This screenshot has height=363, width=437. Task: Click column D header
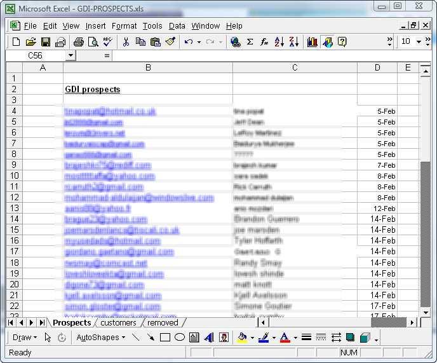pos(377,68)
